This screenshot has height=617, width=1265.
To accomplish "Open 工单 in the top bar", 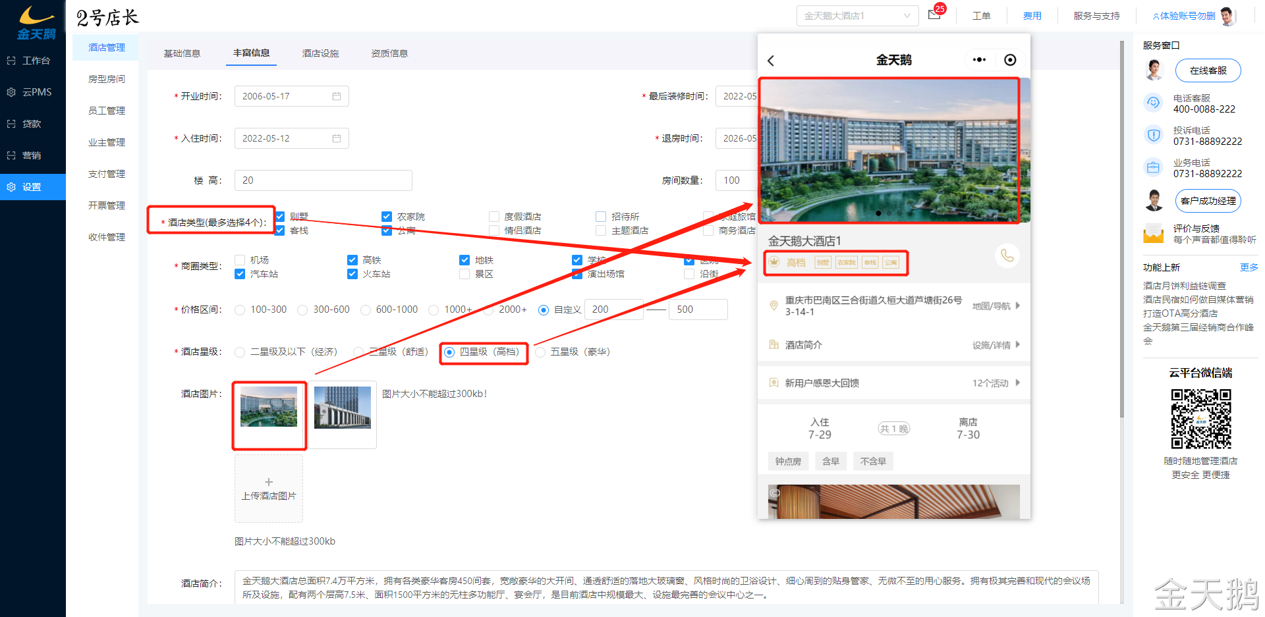I will 981,16.
